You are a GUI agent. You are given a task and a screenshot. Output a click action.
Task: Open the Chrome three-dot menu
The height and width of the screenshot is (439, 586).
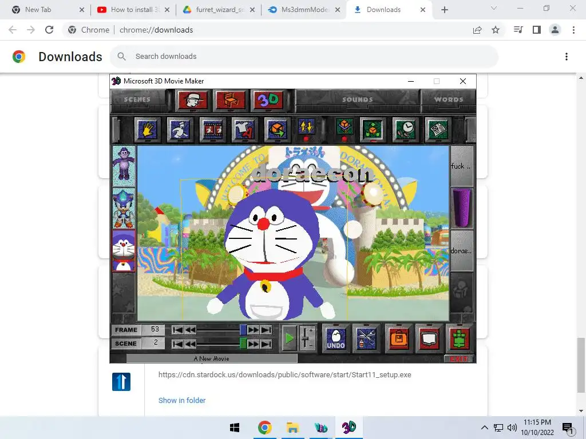[x=573, y=30]
